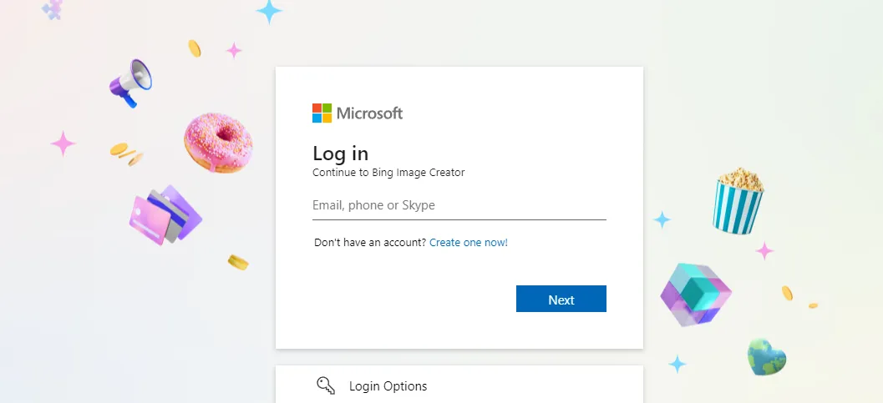Click the stacked credit cards graphic
883x403 pixels.
165,214
